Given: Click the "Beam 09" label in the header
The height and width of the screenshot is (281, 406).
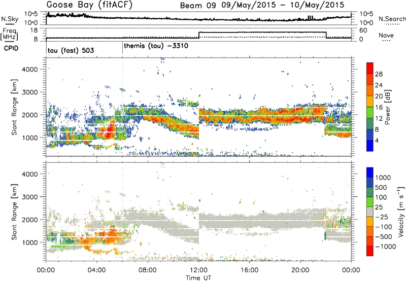Looking at the screenshot, I should (198, 5).
